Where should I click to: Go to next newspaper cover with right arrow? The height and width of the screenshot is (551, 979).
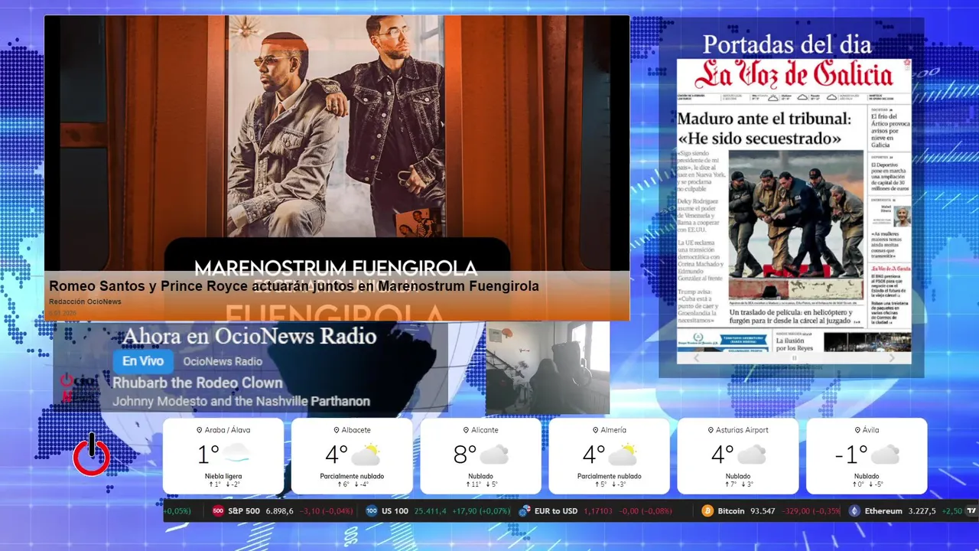point(892,357)
